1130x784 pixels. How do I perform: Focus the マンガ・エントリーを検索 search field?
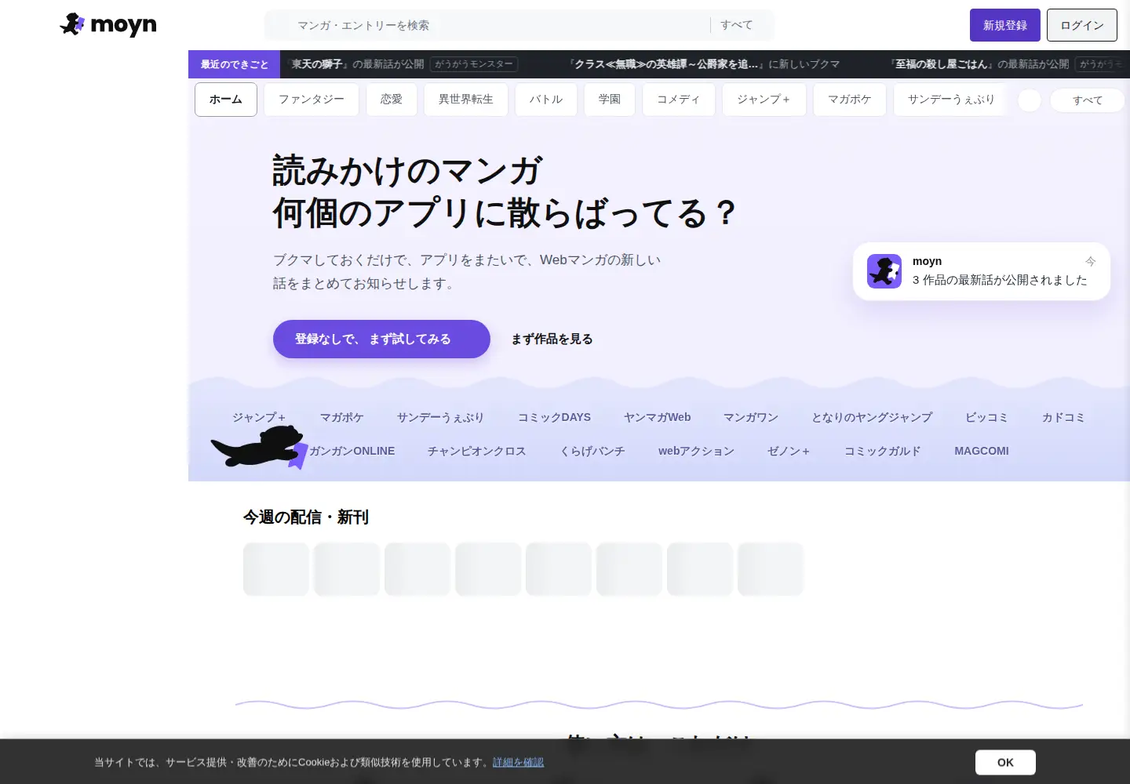point(487,25)
